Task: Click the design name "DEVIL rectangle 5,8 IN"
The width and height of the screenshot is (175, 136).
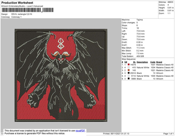Action: 22,14
